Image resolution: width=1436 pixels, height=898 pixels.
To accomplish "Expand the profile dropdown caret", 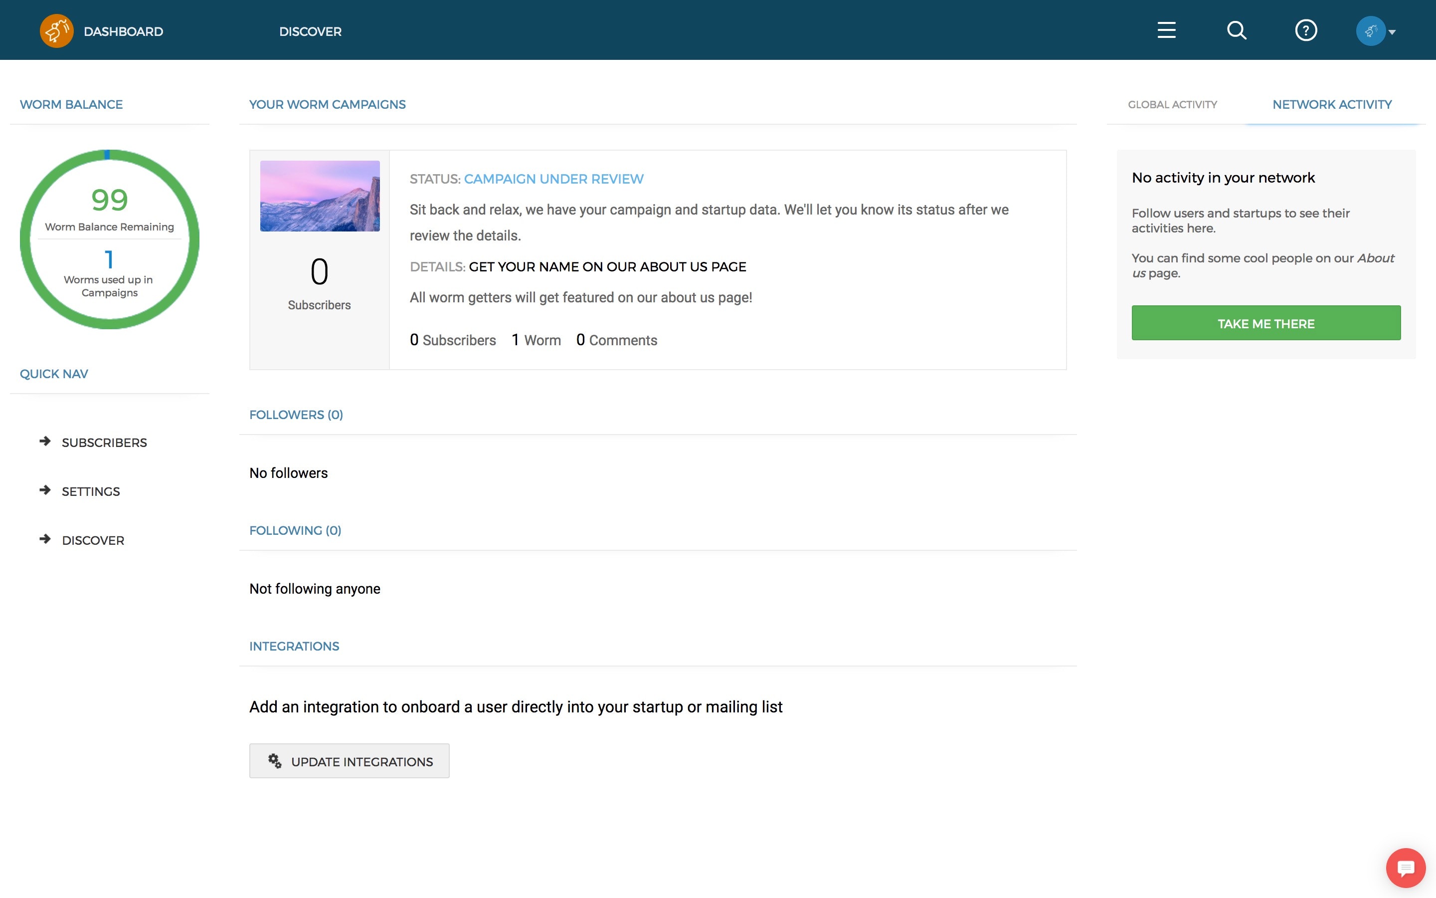I will (x=1392, y=32).
